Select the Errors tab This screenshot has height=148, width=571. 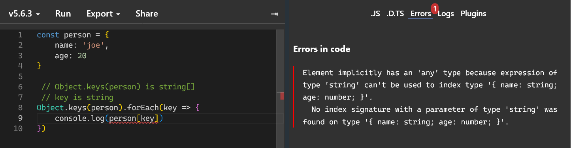point(420,14)
